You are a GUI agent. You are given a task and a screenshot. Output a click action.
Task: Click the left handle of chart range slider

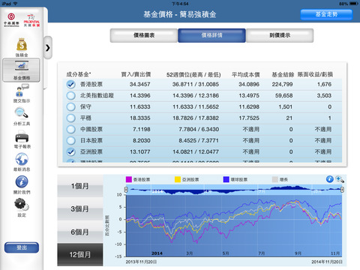(126, 190)
